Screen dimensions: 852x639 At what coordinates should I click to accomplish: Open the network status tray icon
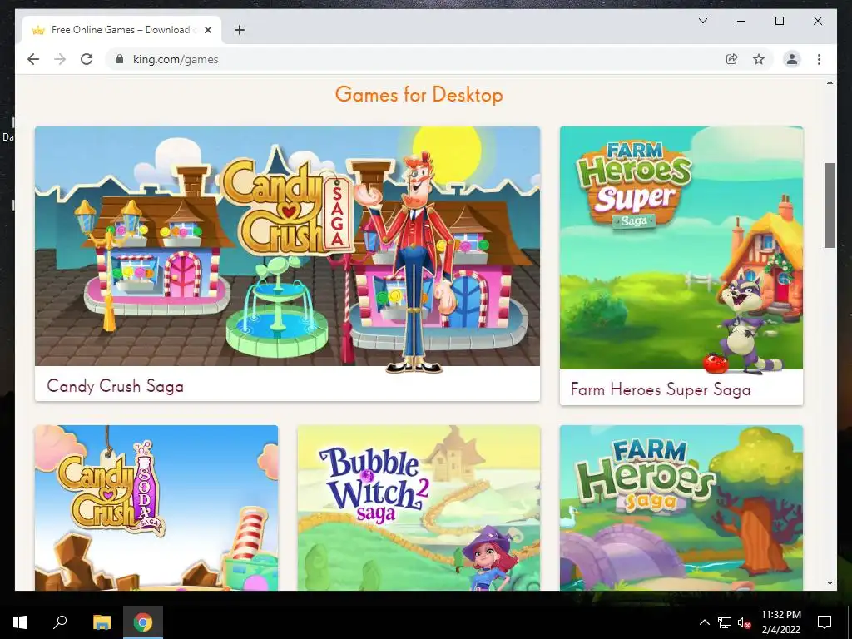(x=725, y=622)
